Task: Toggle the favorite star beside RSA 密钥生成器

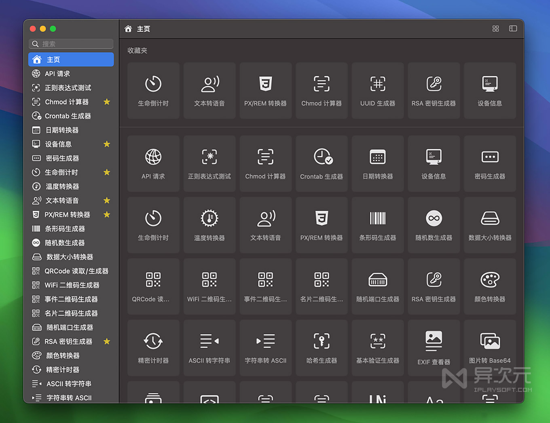Action: coord(107,341)
